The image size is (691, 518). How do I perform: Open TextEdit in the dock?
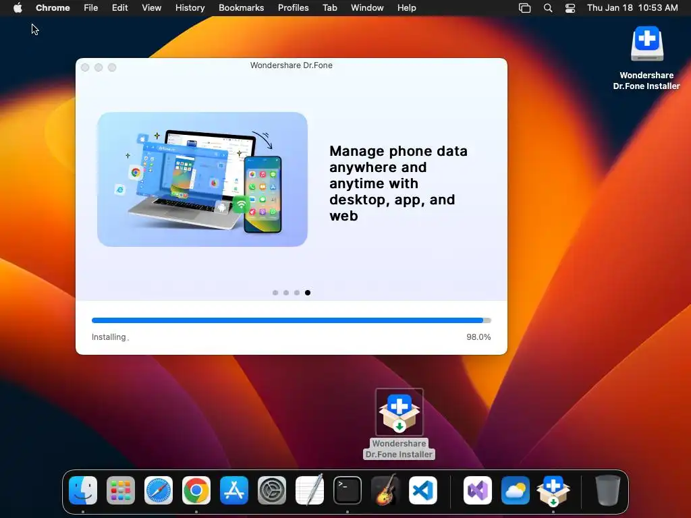310,490
